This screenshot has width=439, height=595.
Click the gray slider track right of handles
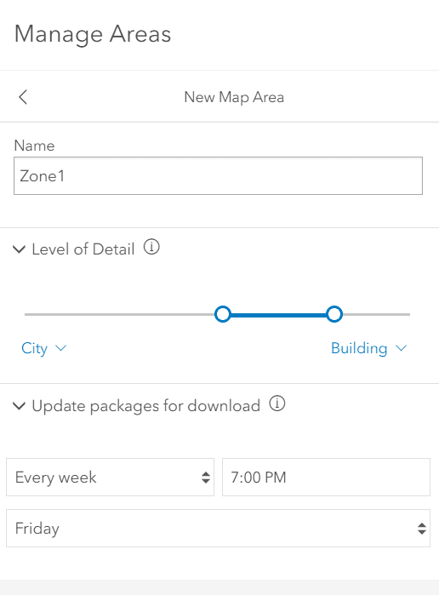coord(376,314)
